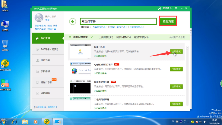The image size is (222, 125).
Task: Open the 预约 link
Action: (49, 26)
